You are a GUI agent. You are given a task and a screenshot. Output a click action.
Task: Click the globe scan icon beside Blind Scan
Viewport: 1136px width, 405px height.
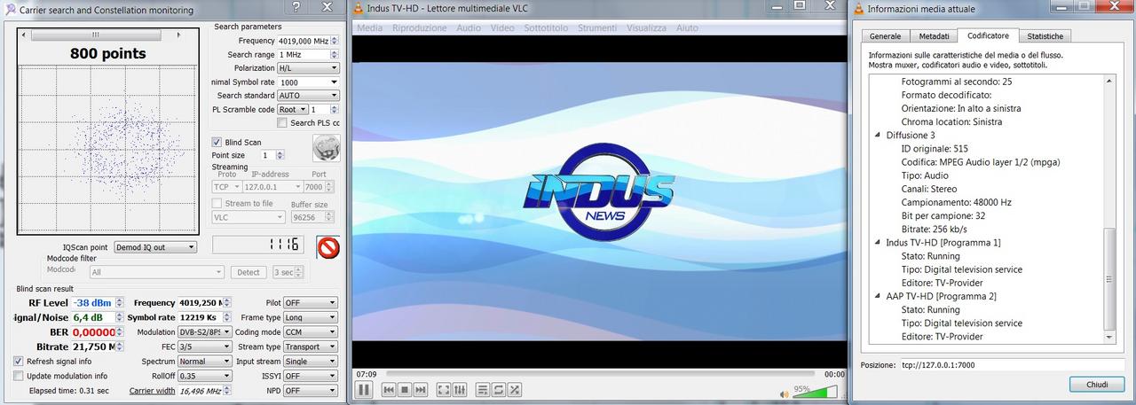pos(327,148)
